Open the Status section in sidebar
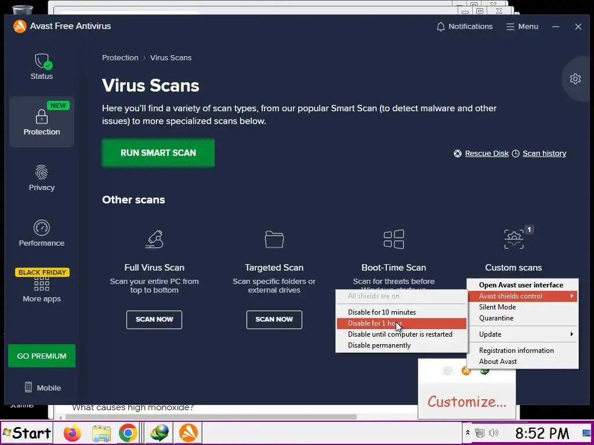 point(42,66)
